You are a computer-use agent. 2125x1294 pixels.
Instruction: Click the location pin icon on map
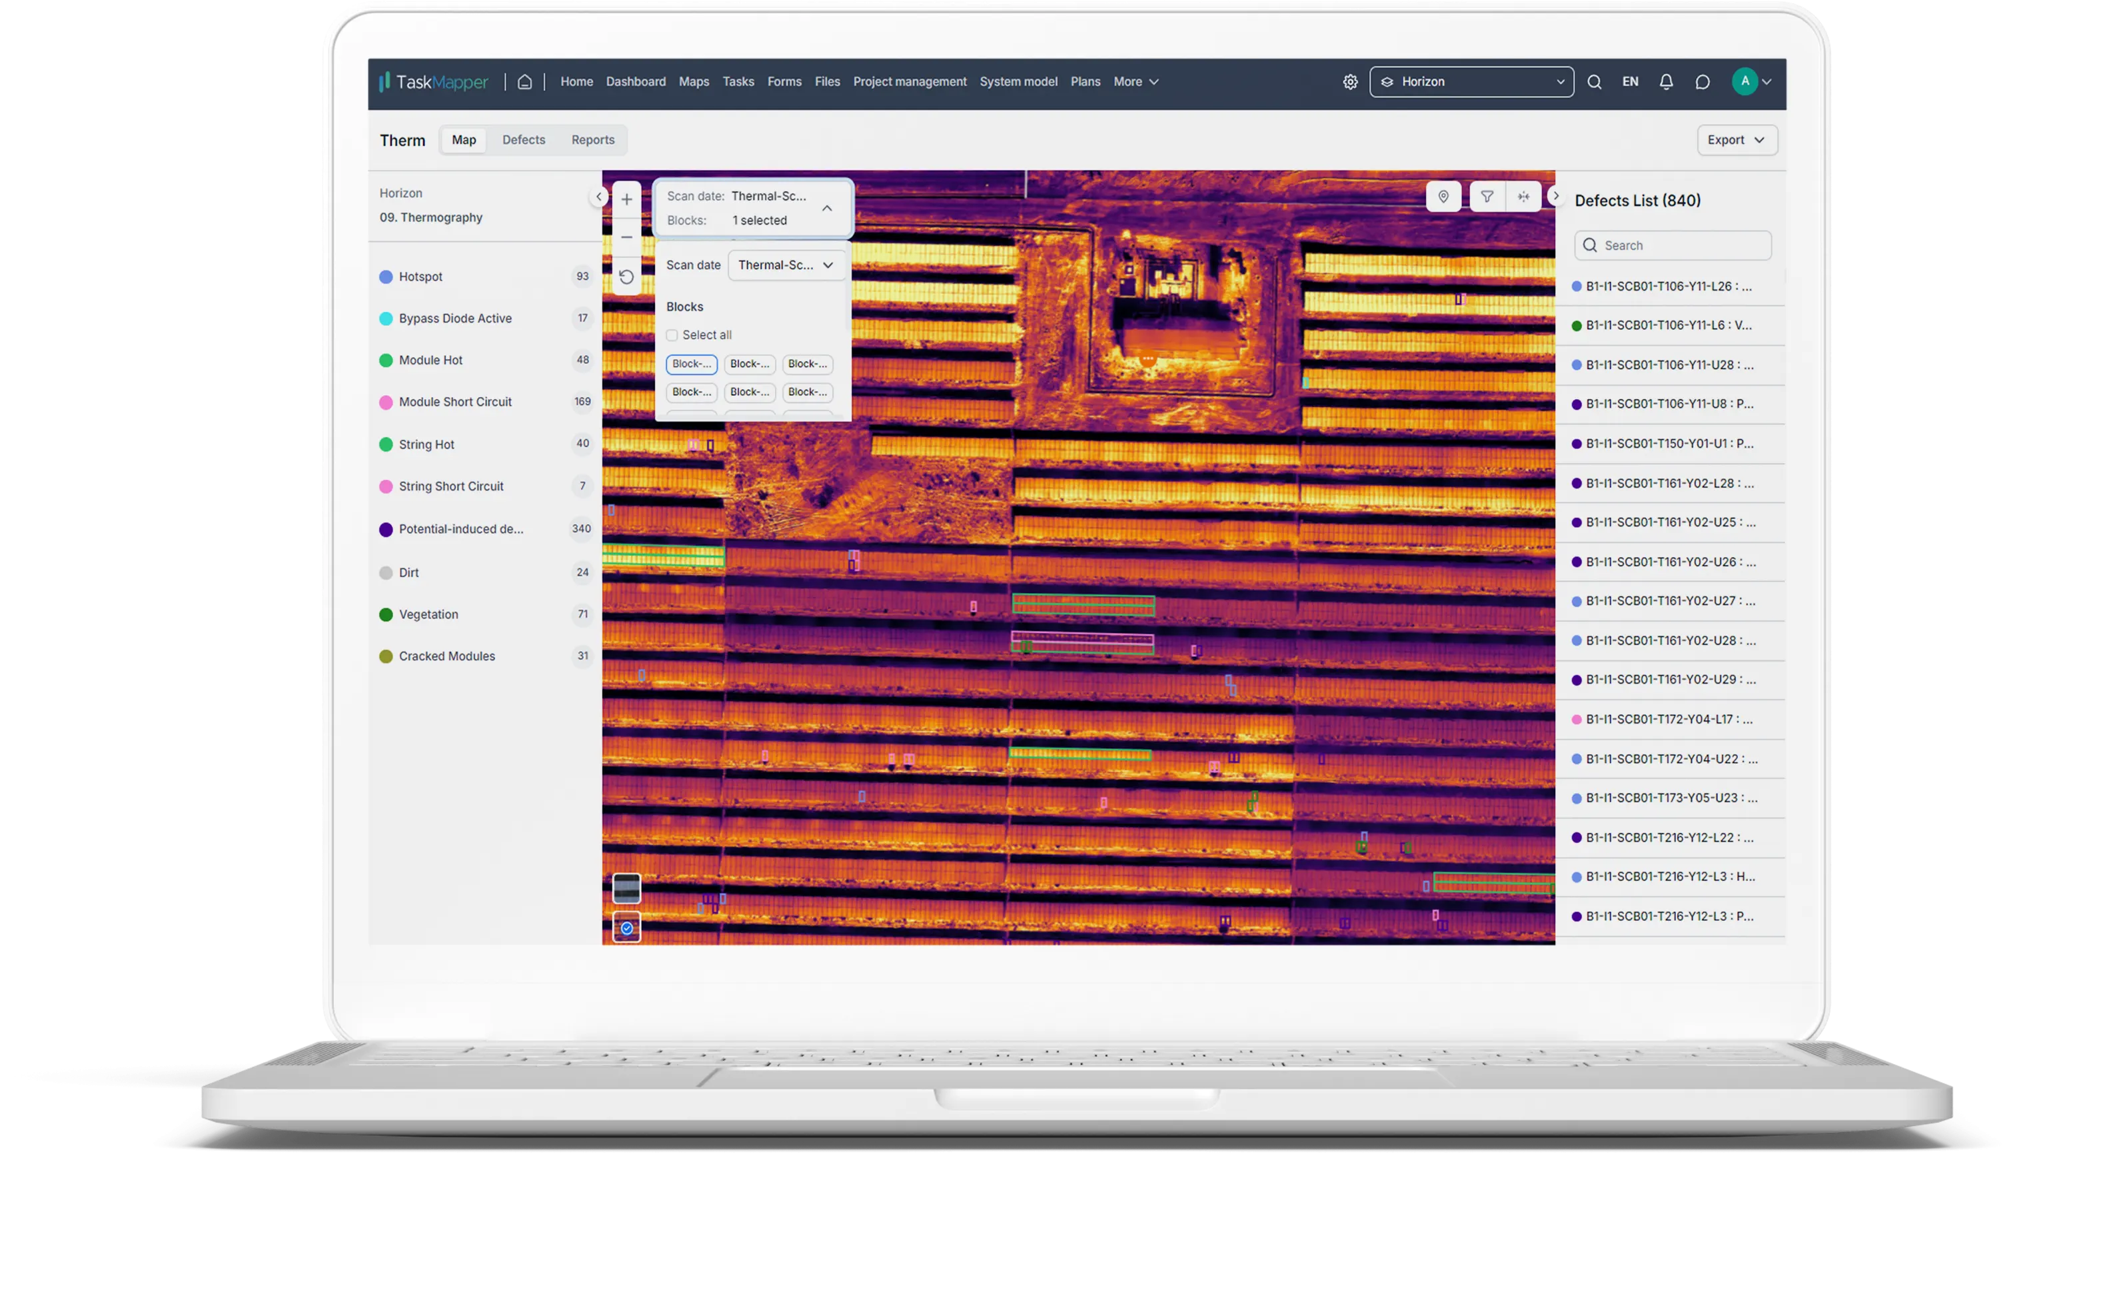coord(1443,197)
